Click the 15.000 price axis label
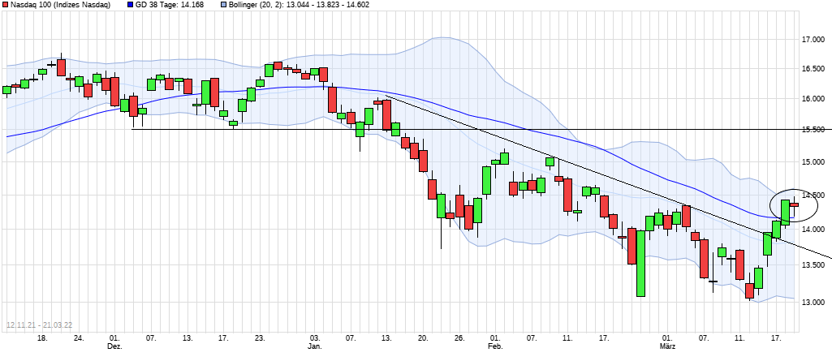The height and width of the screenshot is (361, 832). 814,163
